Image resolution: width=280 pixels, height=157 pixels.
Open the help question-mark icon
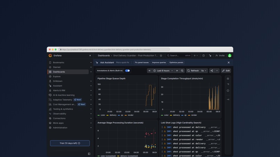pyautogui.click(x=203, y=55)
